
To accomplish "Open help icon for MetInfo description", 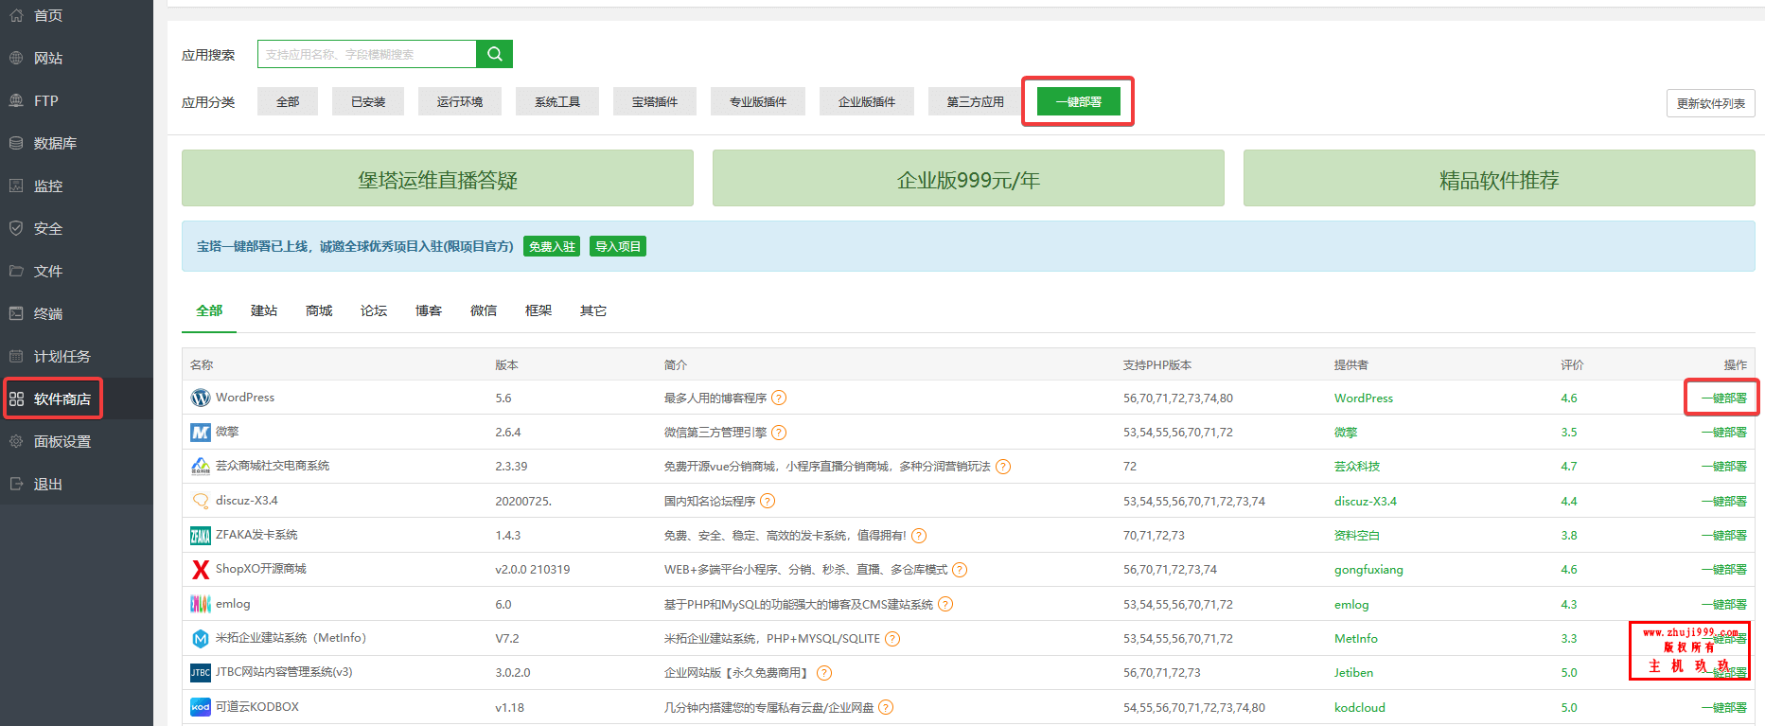I will (x=892, y=639).
